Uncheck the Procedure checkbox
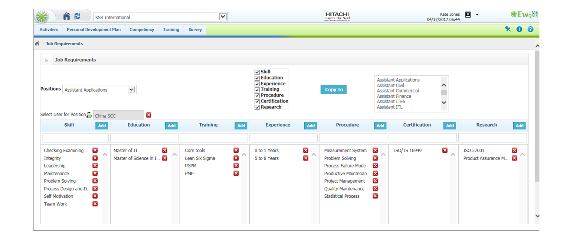Viewport: 570px width, 240px height. click(257, 96)
